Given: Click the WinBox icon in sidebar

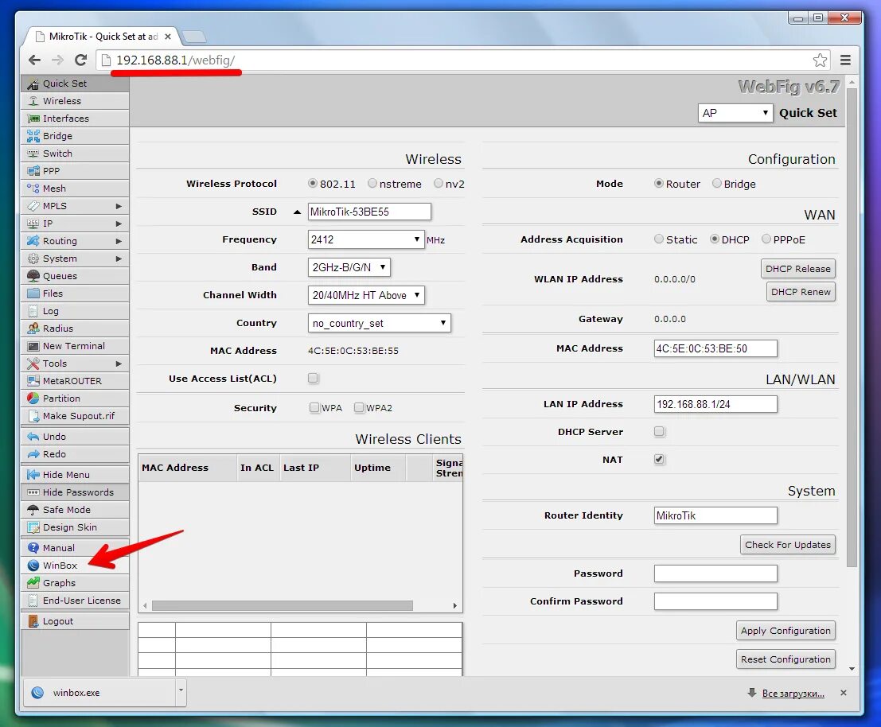Looking at the screenshot, I should point(33,565).
